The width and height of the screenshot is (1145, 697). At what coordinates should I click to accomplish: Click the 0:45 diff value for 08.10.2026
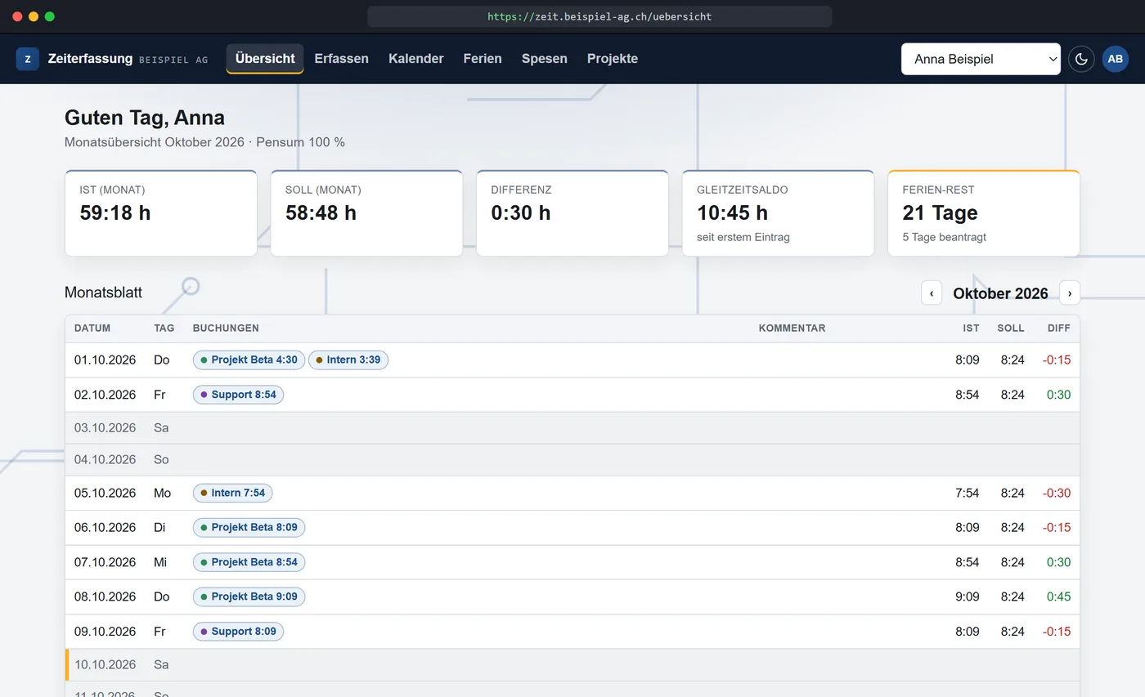tap(1058, 596)
